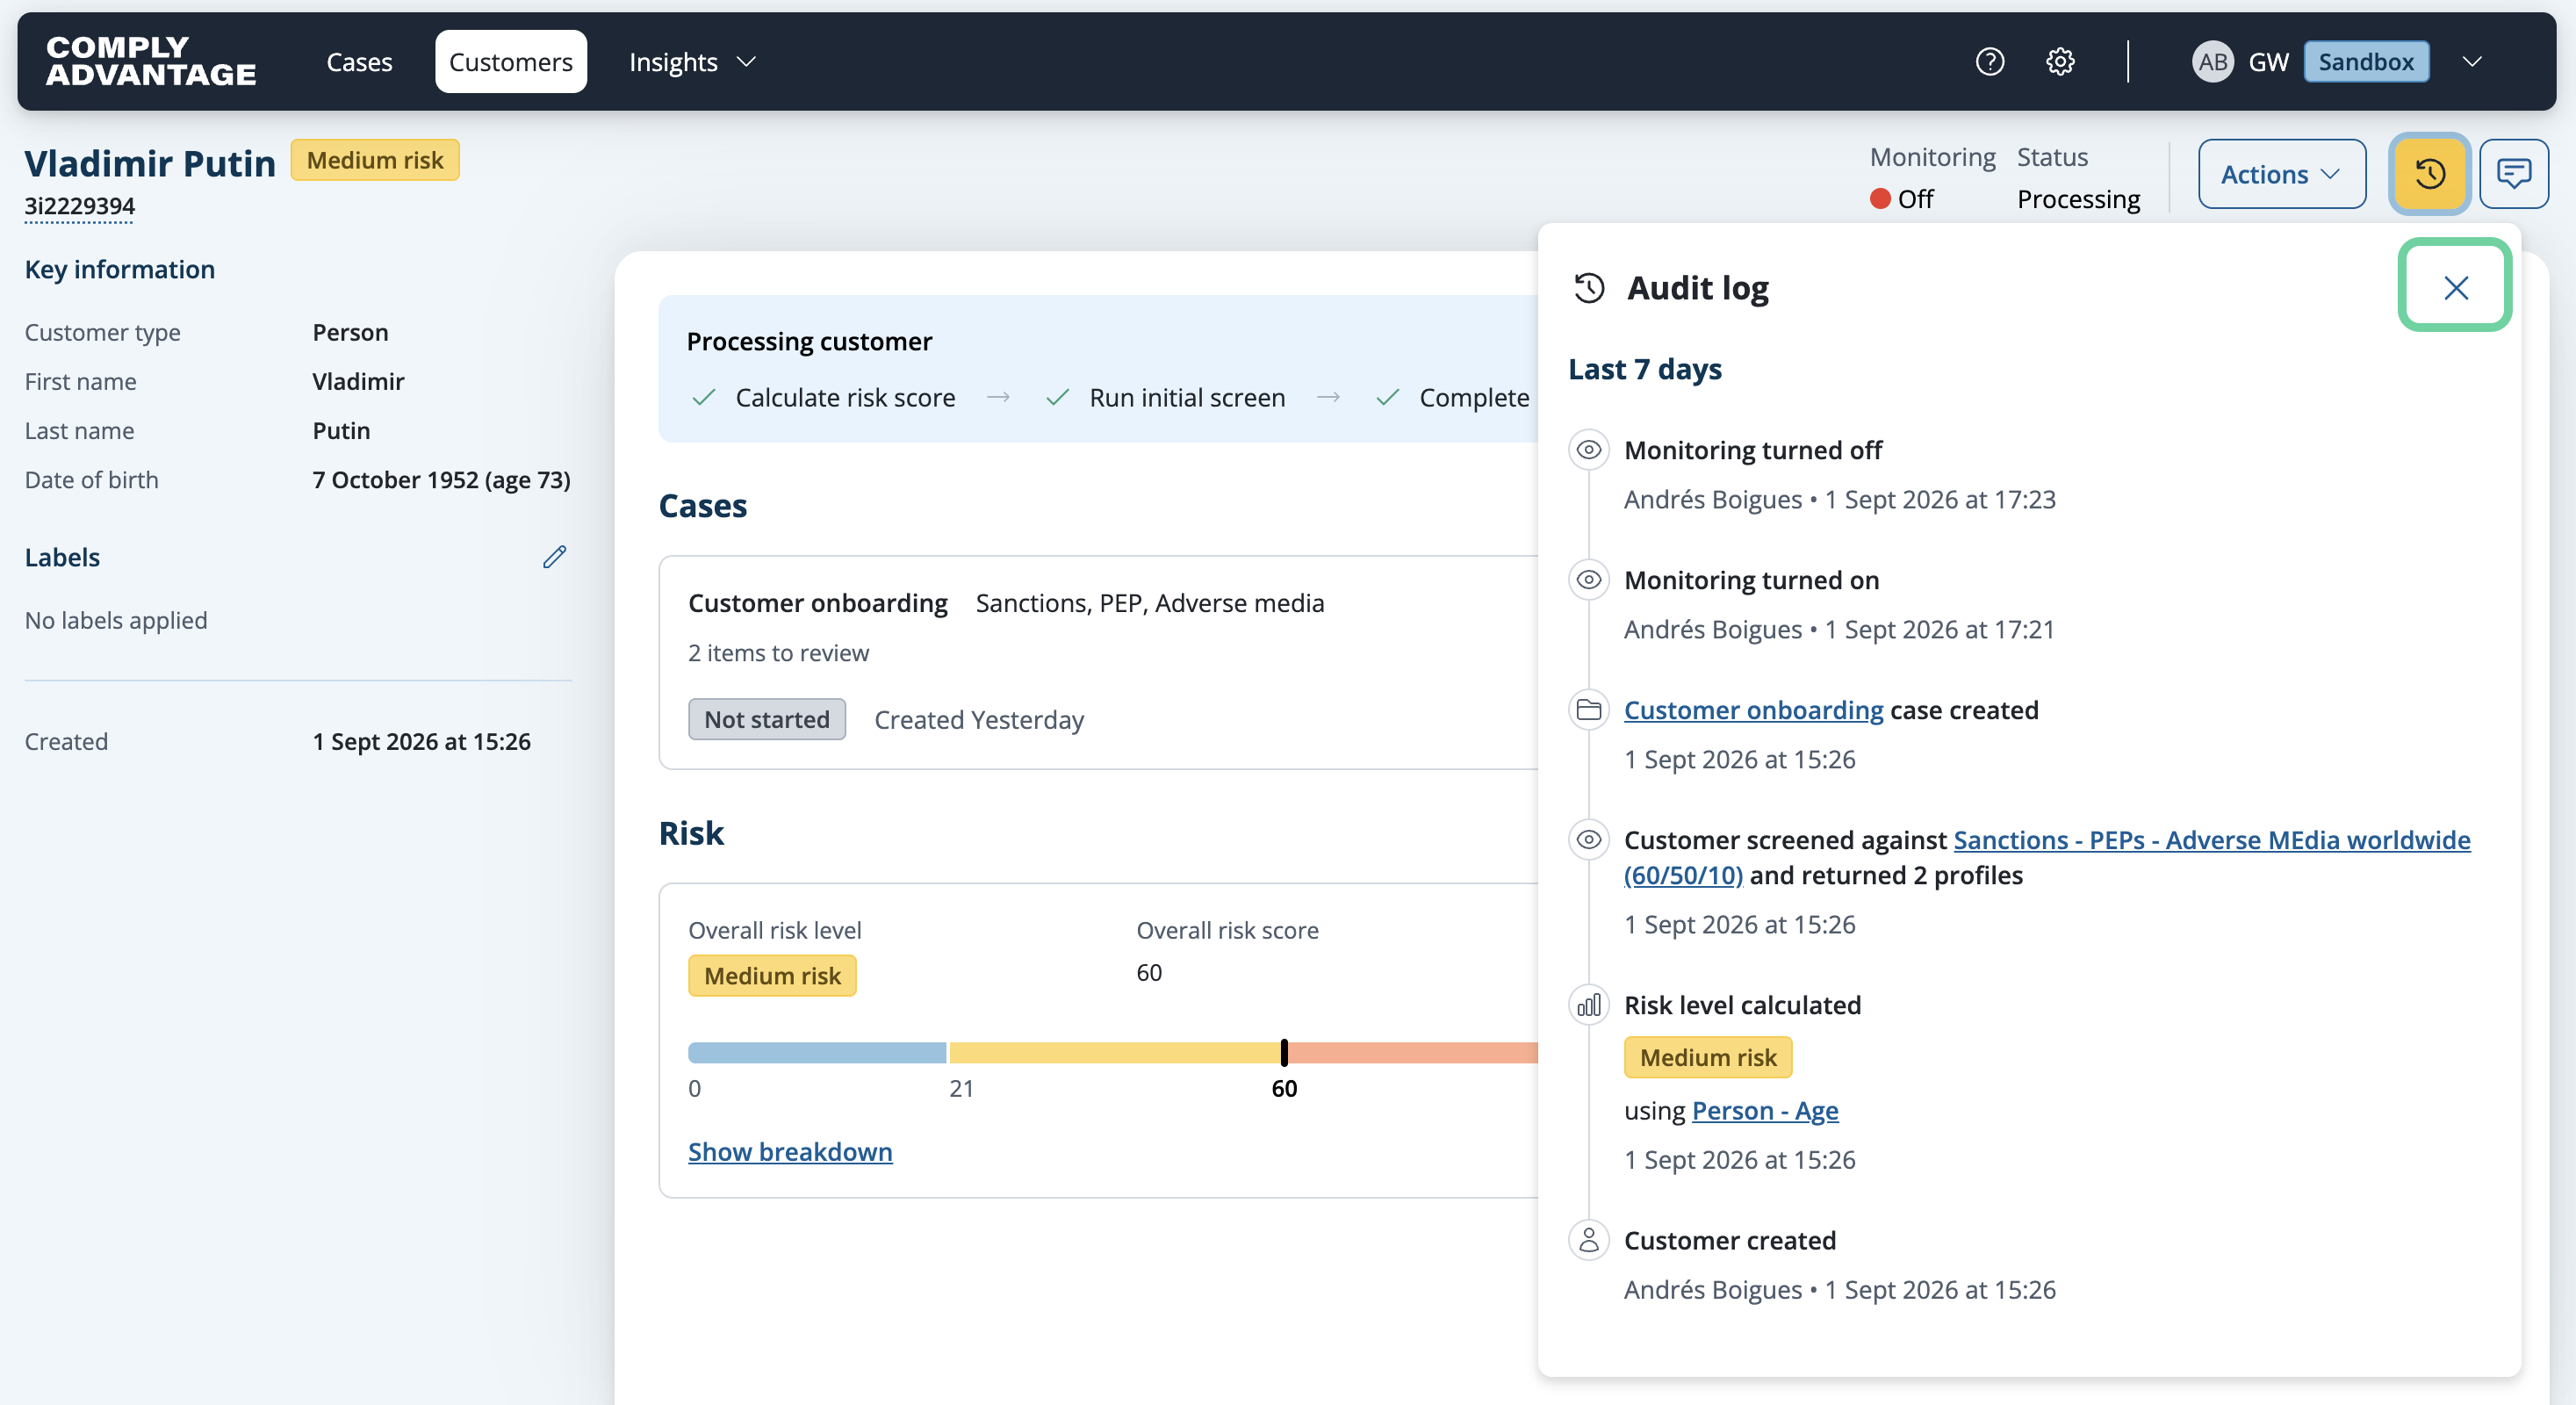Open the comments panel icon
This screenshot has height=1405, width=2576.
pos(2513,174)
